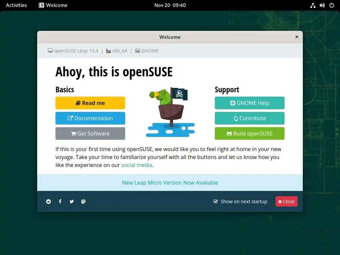Image resolution: width=340 pixels, height=255 pixels.
Task: Close the Welcome window via titlebar X
Action: 297,37
